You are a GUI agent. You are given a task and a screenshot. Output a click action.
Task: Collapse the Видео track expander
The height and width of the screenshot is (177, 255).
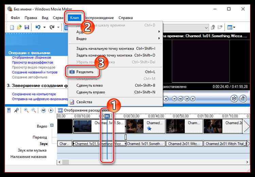coord(52,125)
